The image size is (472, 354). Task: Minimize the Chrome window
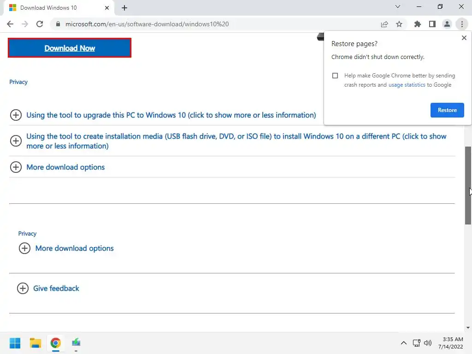(x=419, y=6)
